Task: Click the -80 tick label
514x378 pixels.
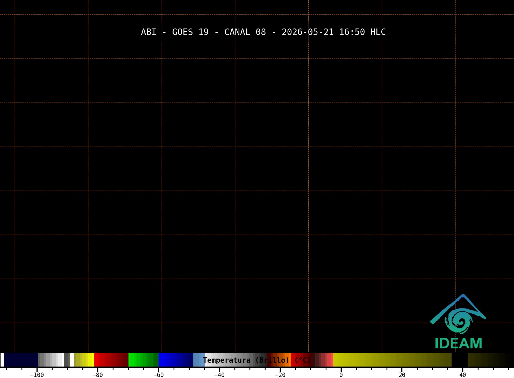Action: point(98,375)
